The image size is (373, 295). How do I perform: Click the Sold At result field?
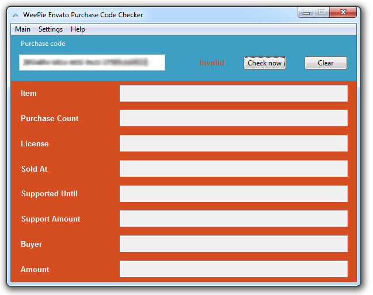tap(234, 168)
